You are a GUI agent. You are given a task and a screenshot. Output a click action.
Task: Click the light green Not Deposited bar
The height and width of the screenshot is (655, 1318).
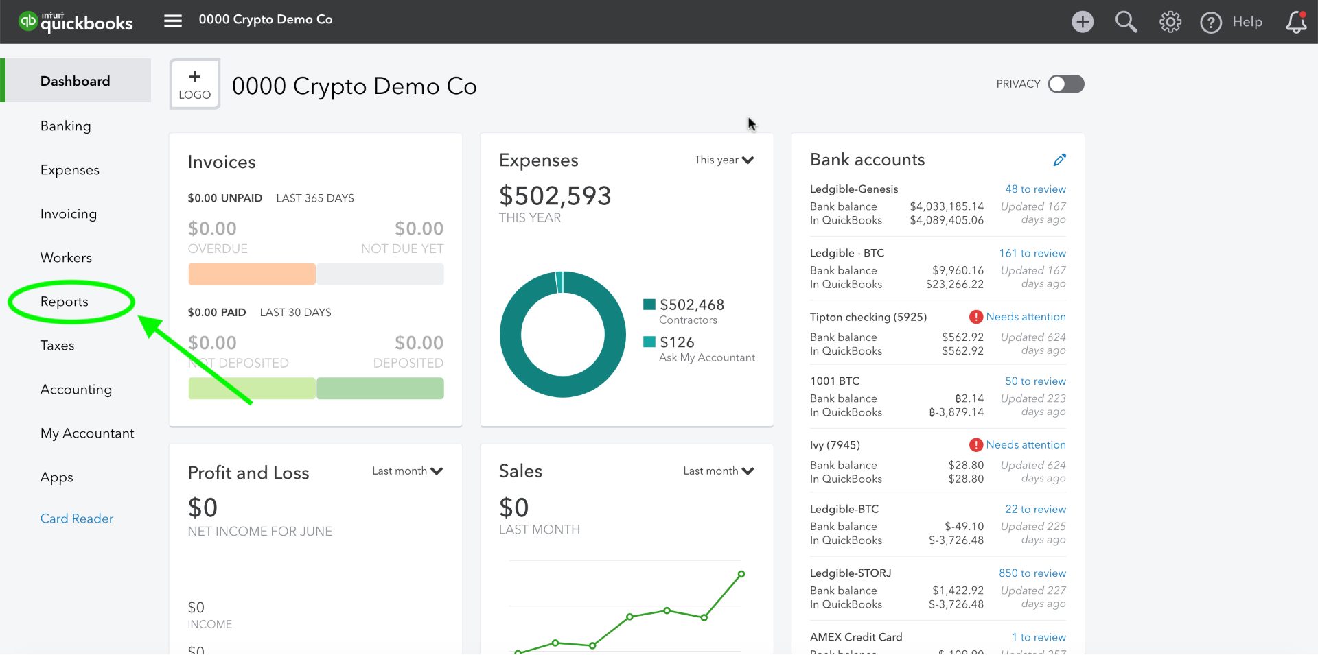[x=252, y=388]
